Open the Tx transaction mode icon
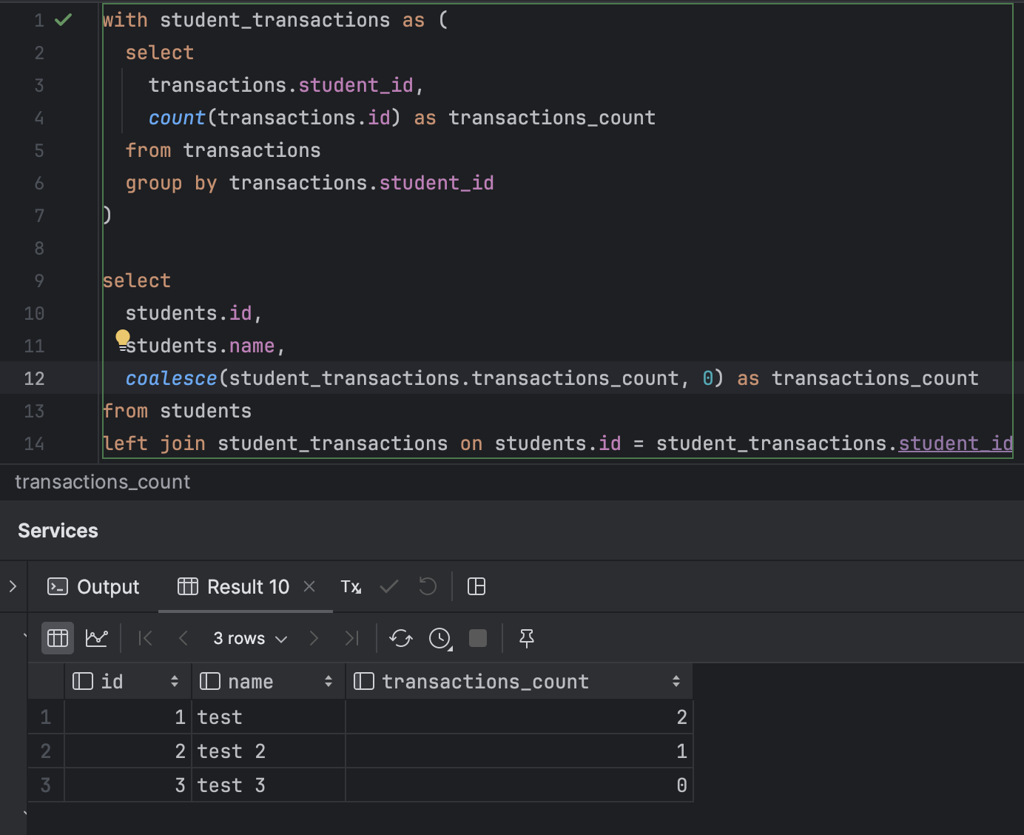The width and height of the screenshot is (1024, 835). (x=351, y=587)
